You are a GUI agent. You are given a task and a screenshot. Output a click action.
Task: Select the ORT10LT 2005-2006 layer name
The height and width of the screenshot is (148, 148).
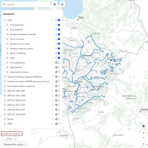coord(16,96)
